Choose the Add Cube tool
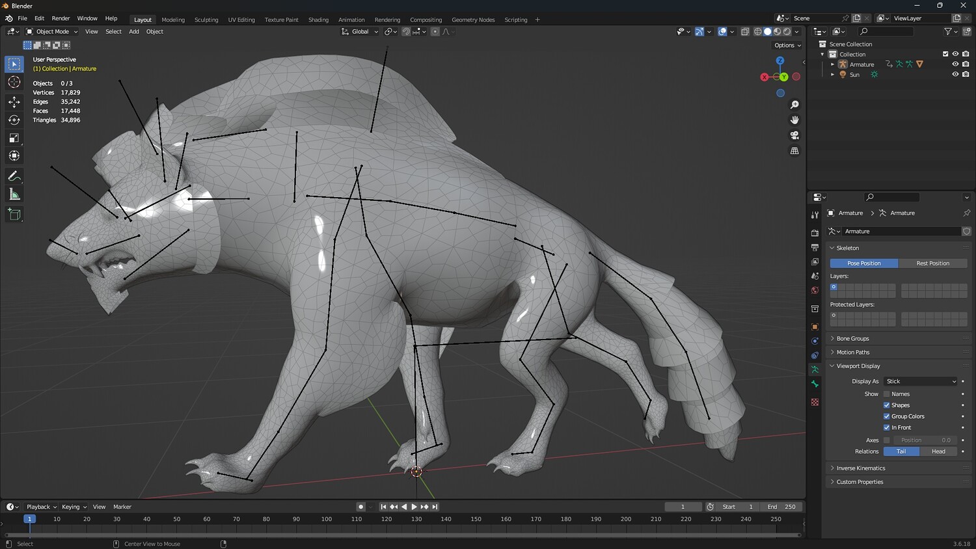 tap(14, 214)
